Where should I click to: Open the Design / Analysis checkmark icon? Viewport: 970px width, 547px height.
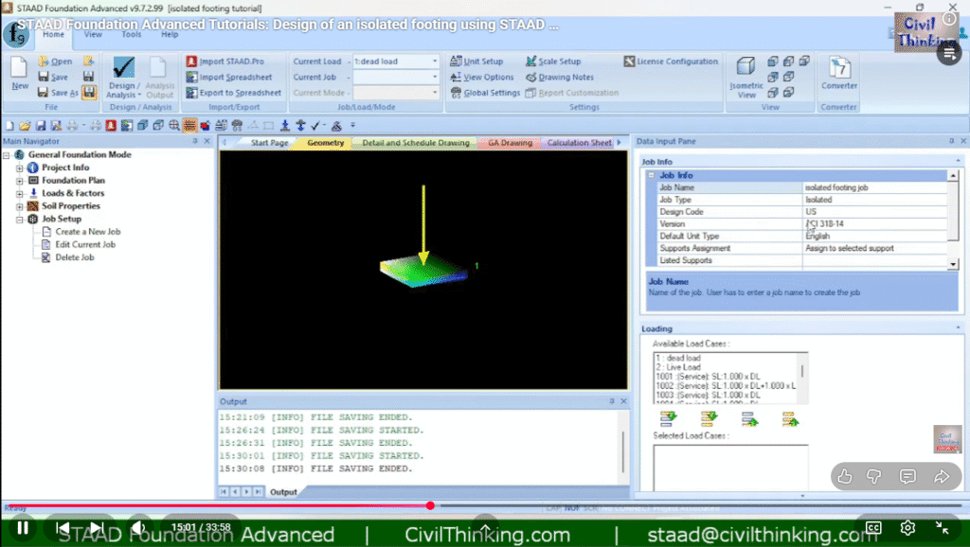point(123,69)
